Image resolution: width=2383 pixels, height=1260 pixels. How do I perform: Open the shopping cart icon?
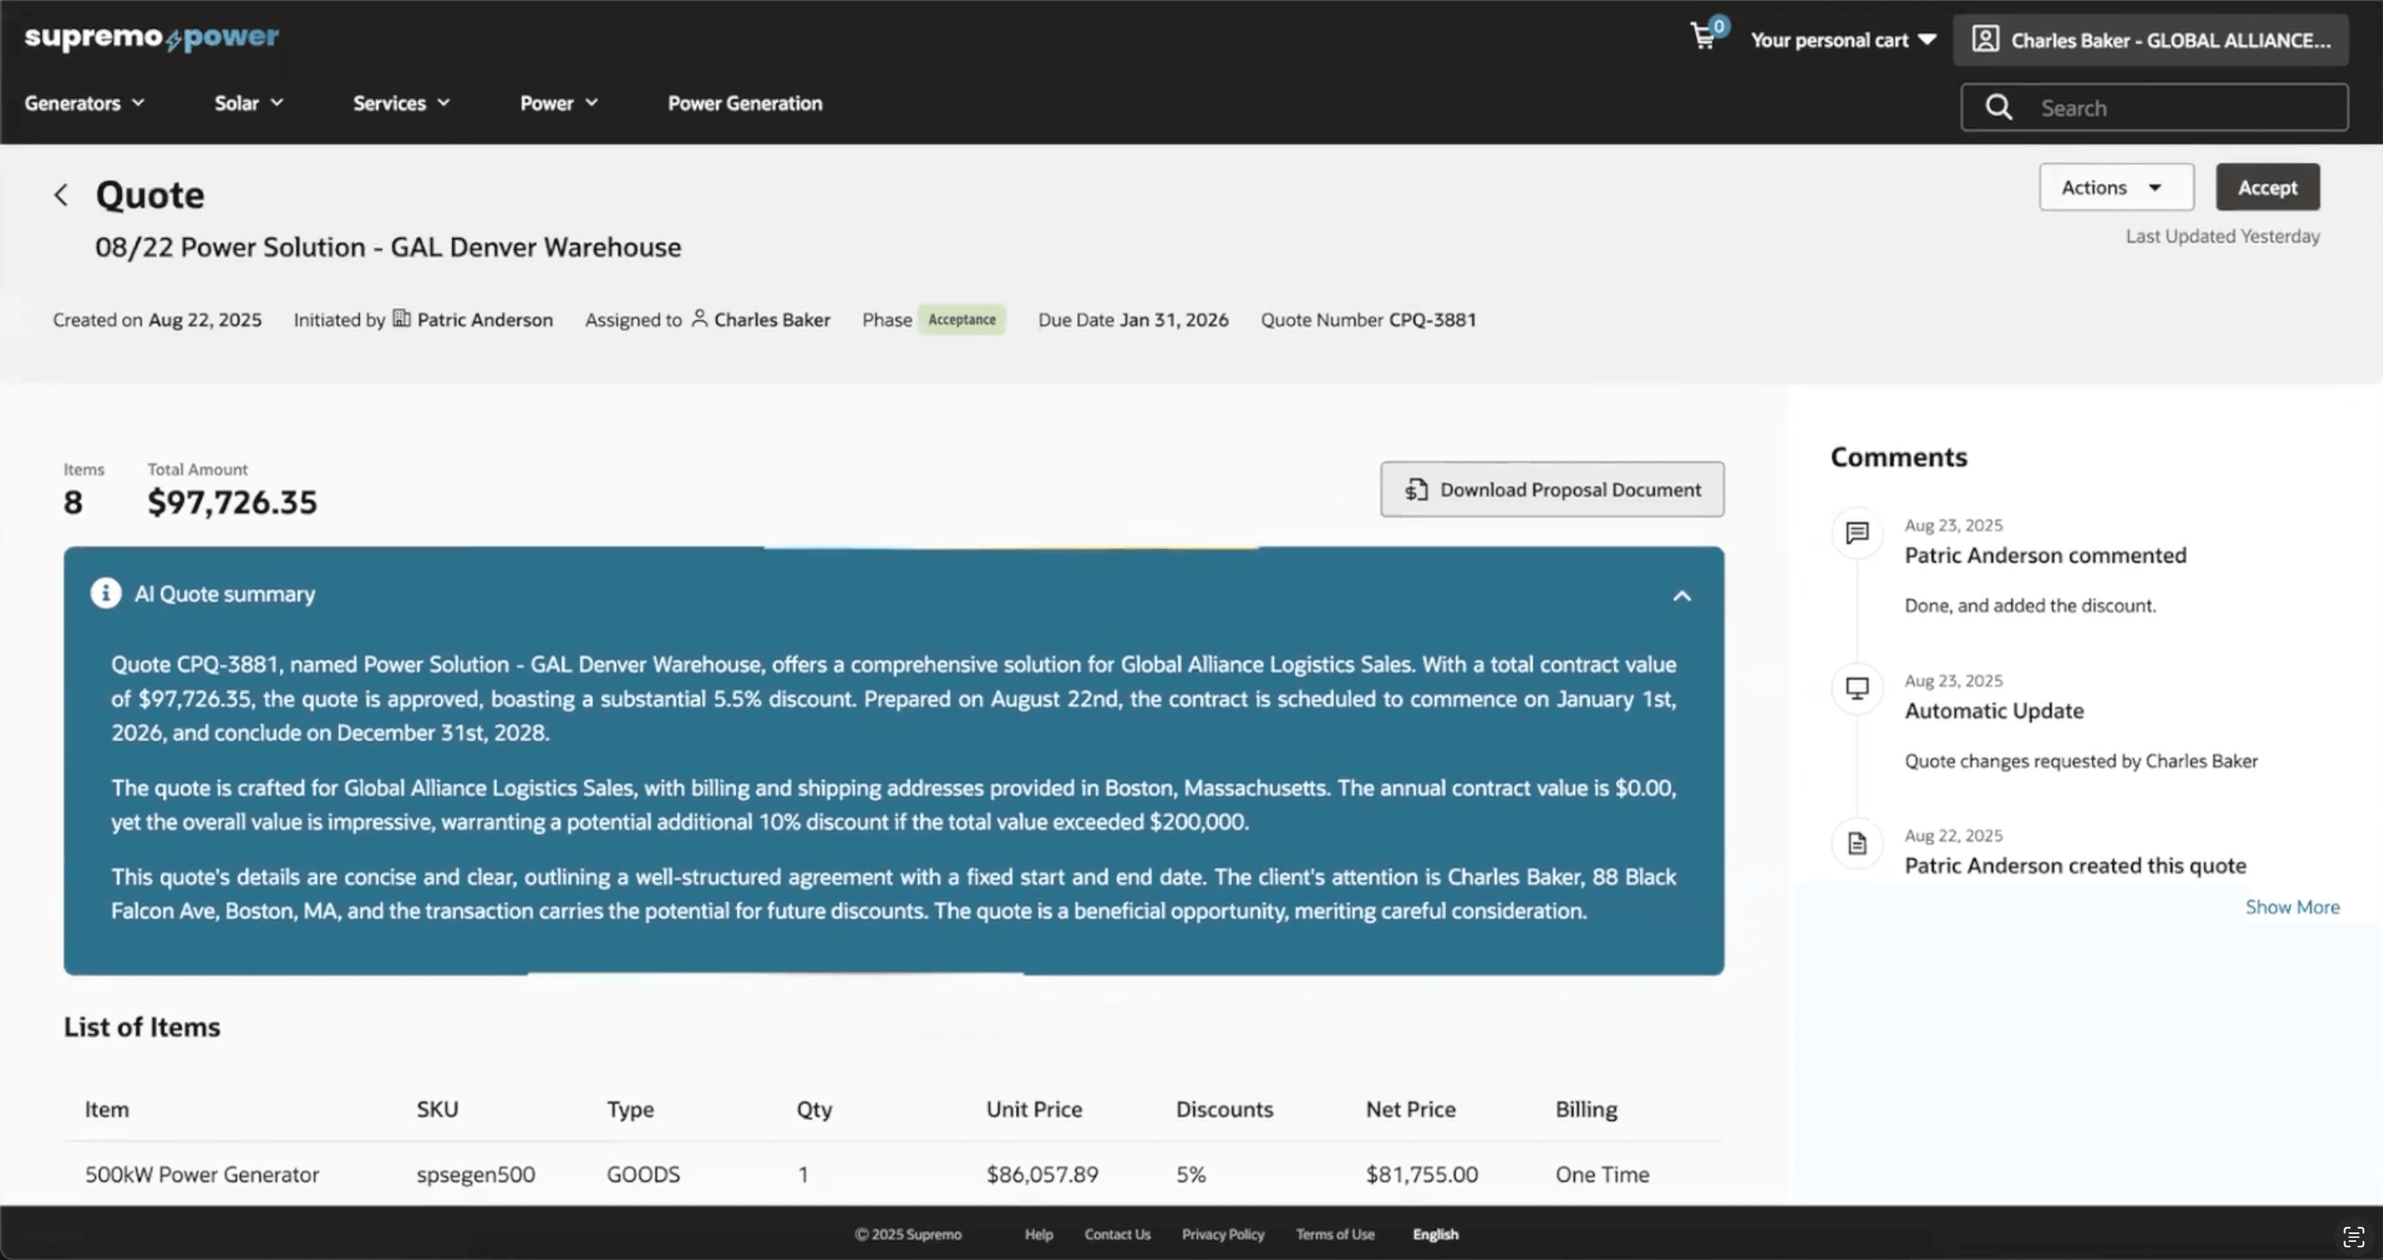(1703, 37)
